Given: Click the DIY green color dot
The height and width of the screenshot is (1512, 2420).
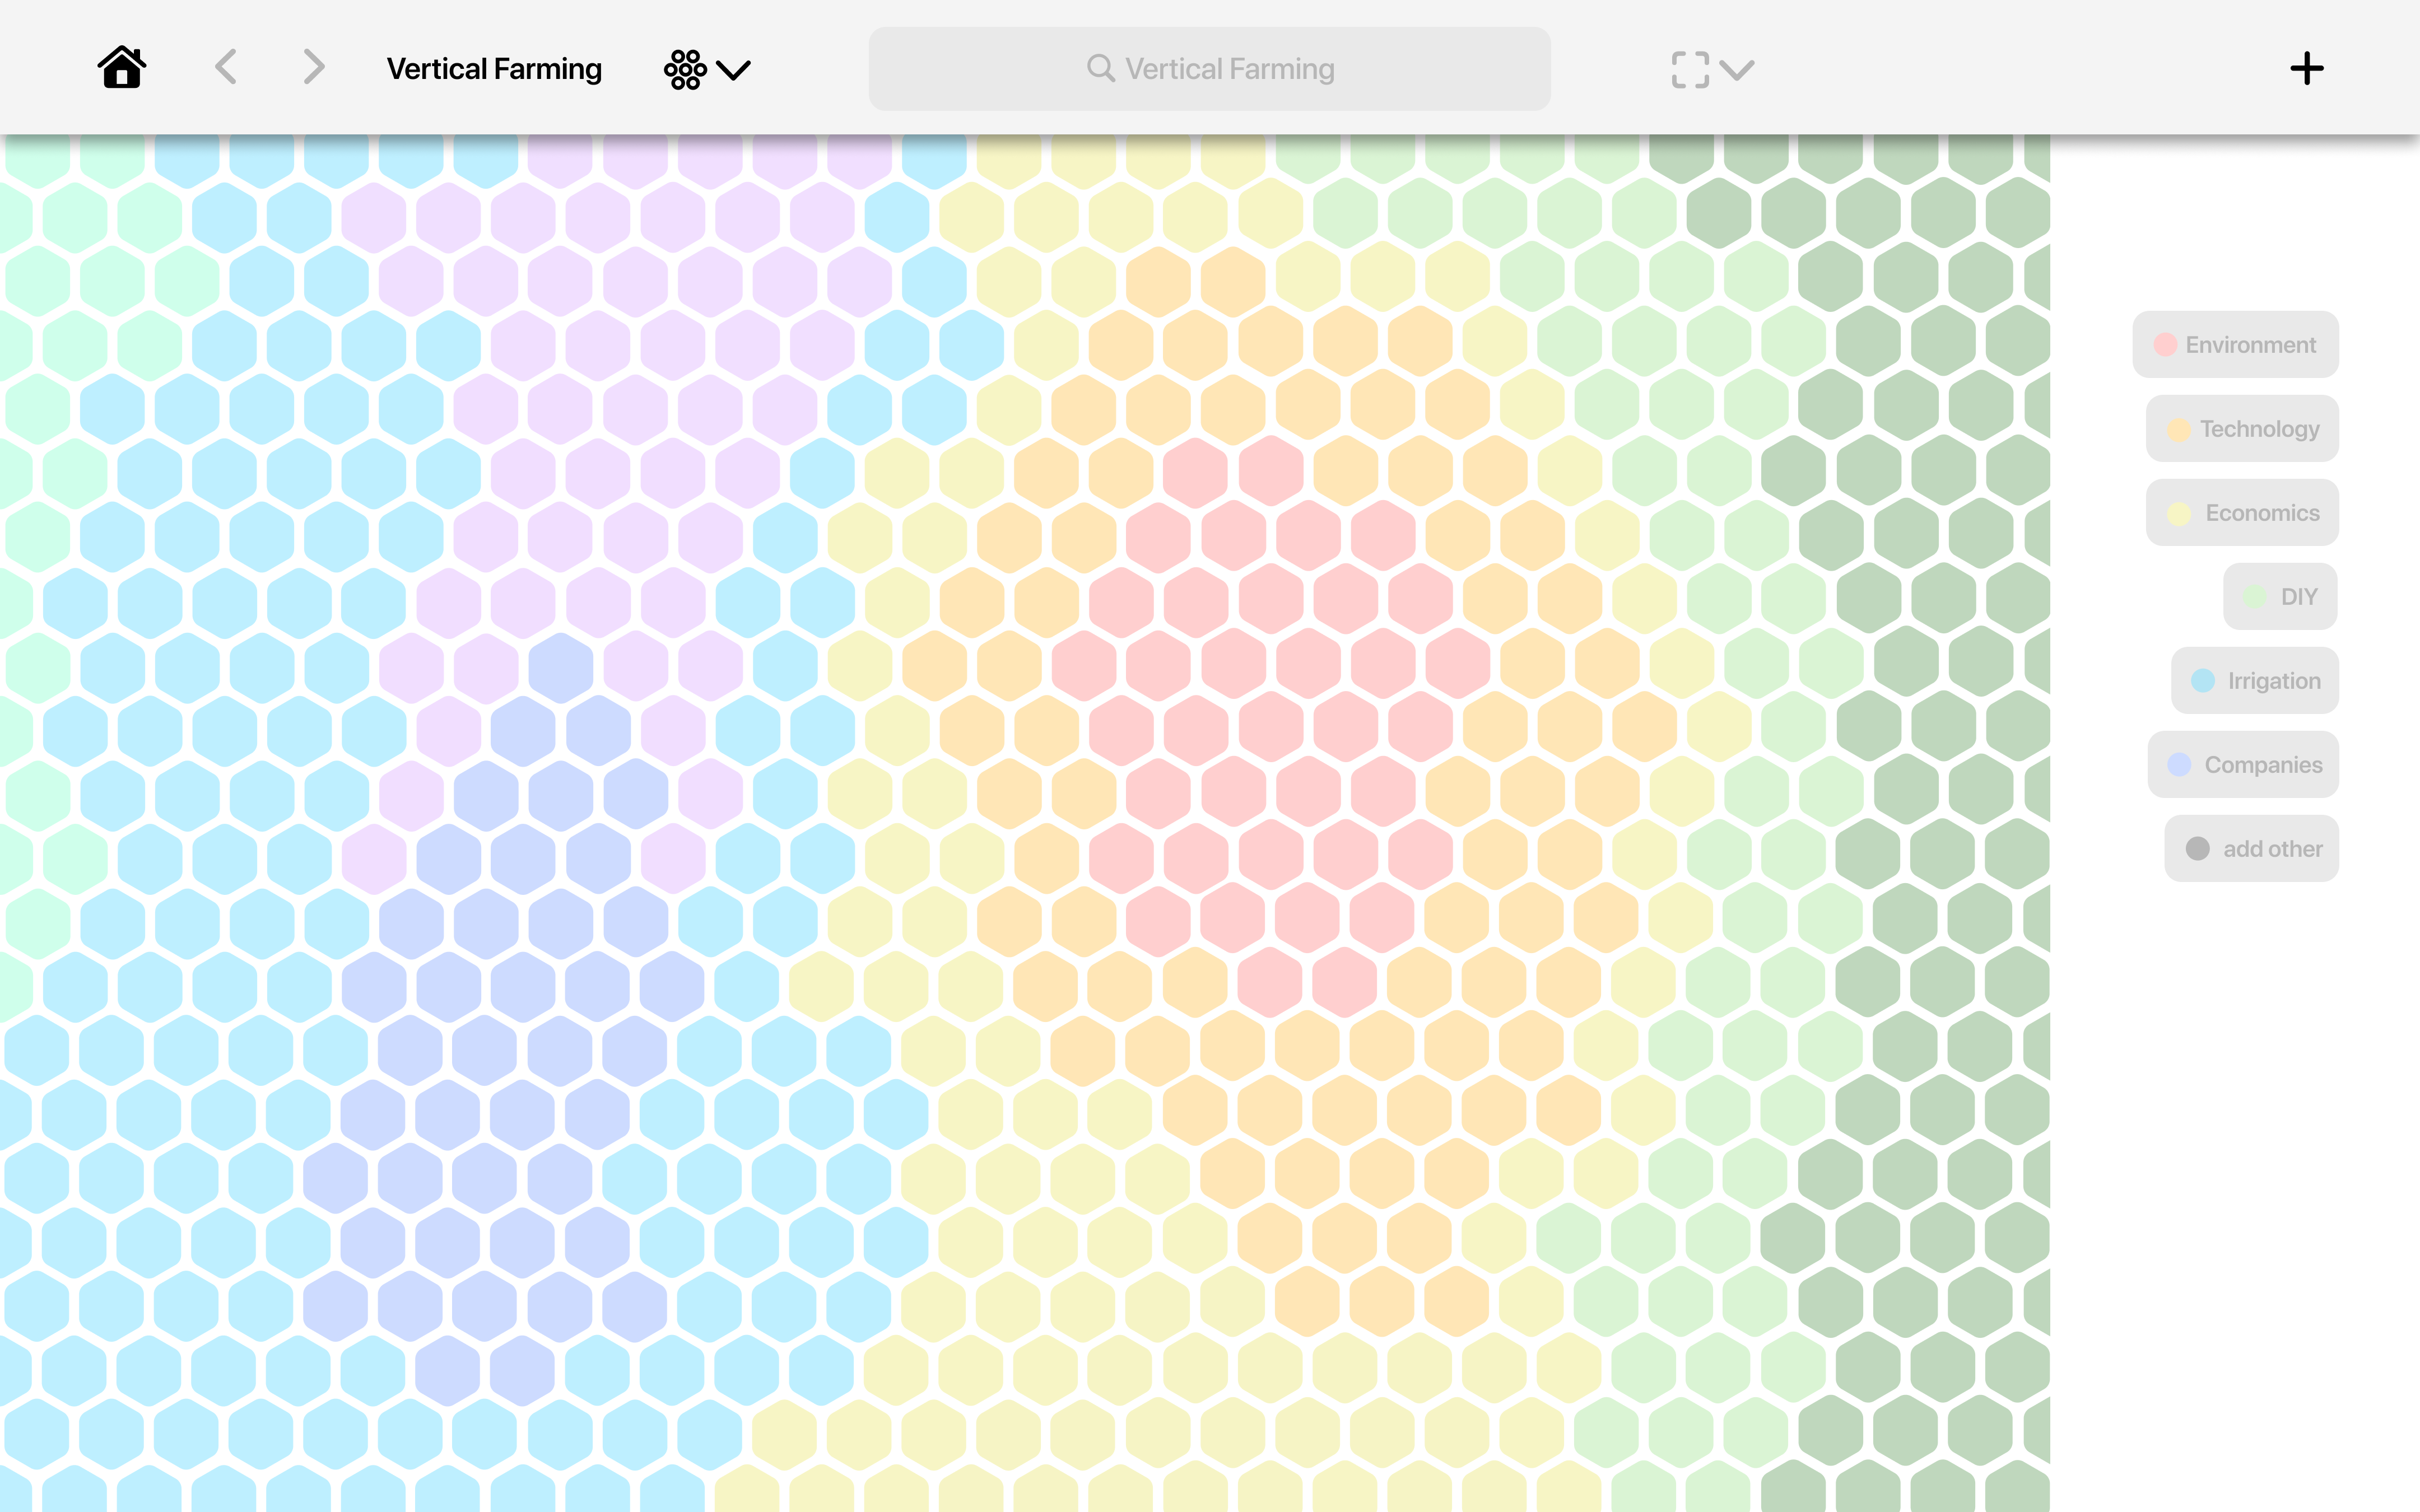Looking at the screenshot, I should click(x=2255, y=597).
